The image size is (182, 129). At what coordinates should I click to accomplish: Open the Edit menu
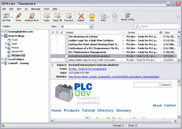point(11,9)
